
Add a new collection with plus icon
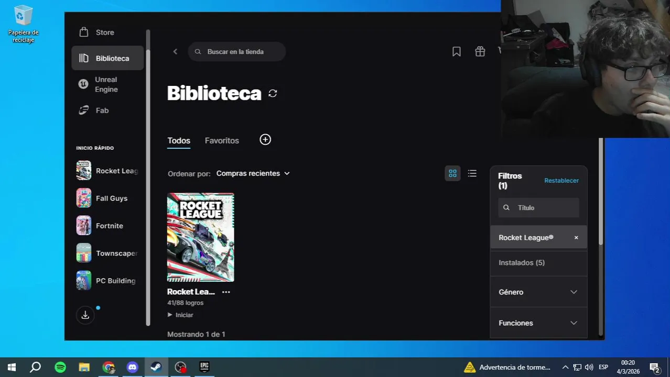[265, 139]
